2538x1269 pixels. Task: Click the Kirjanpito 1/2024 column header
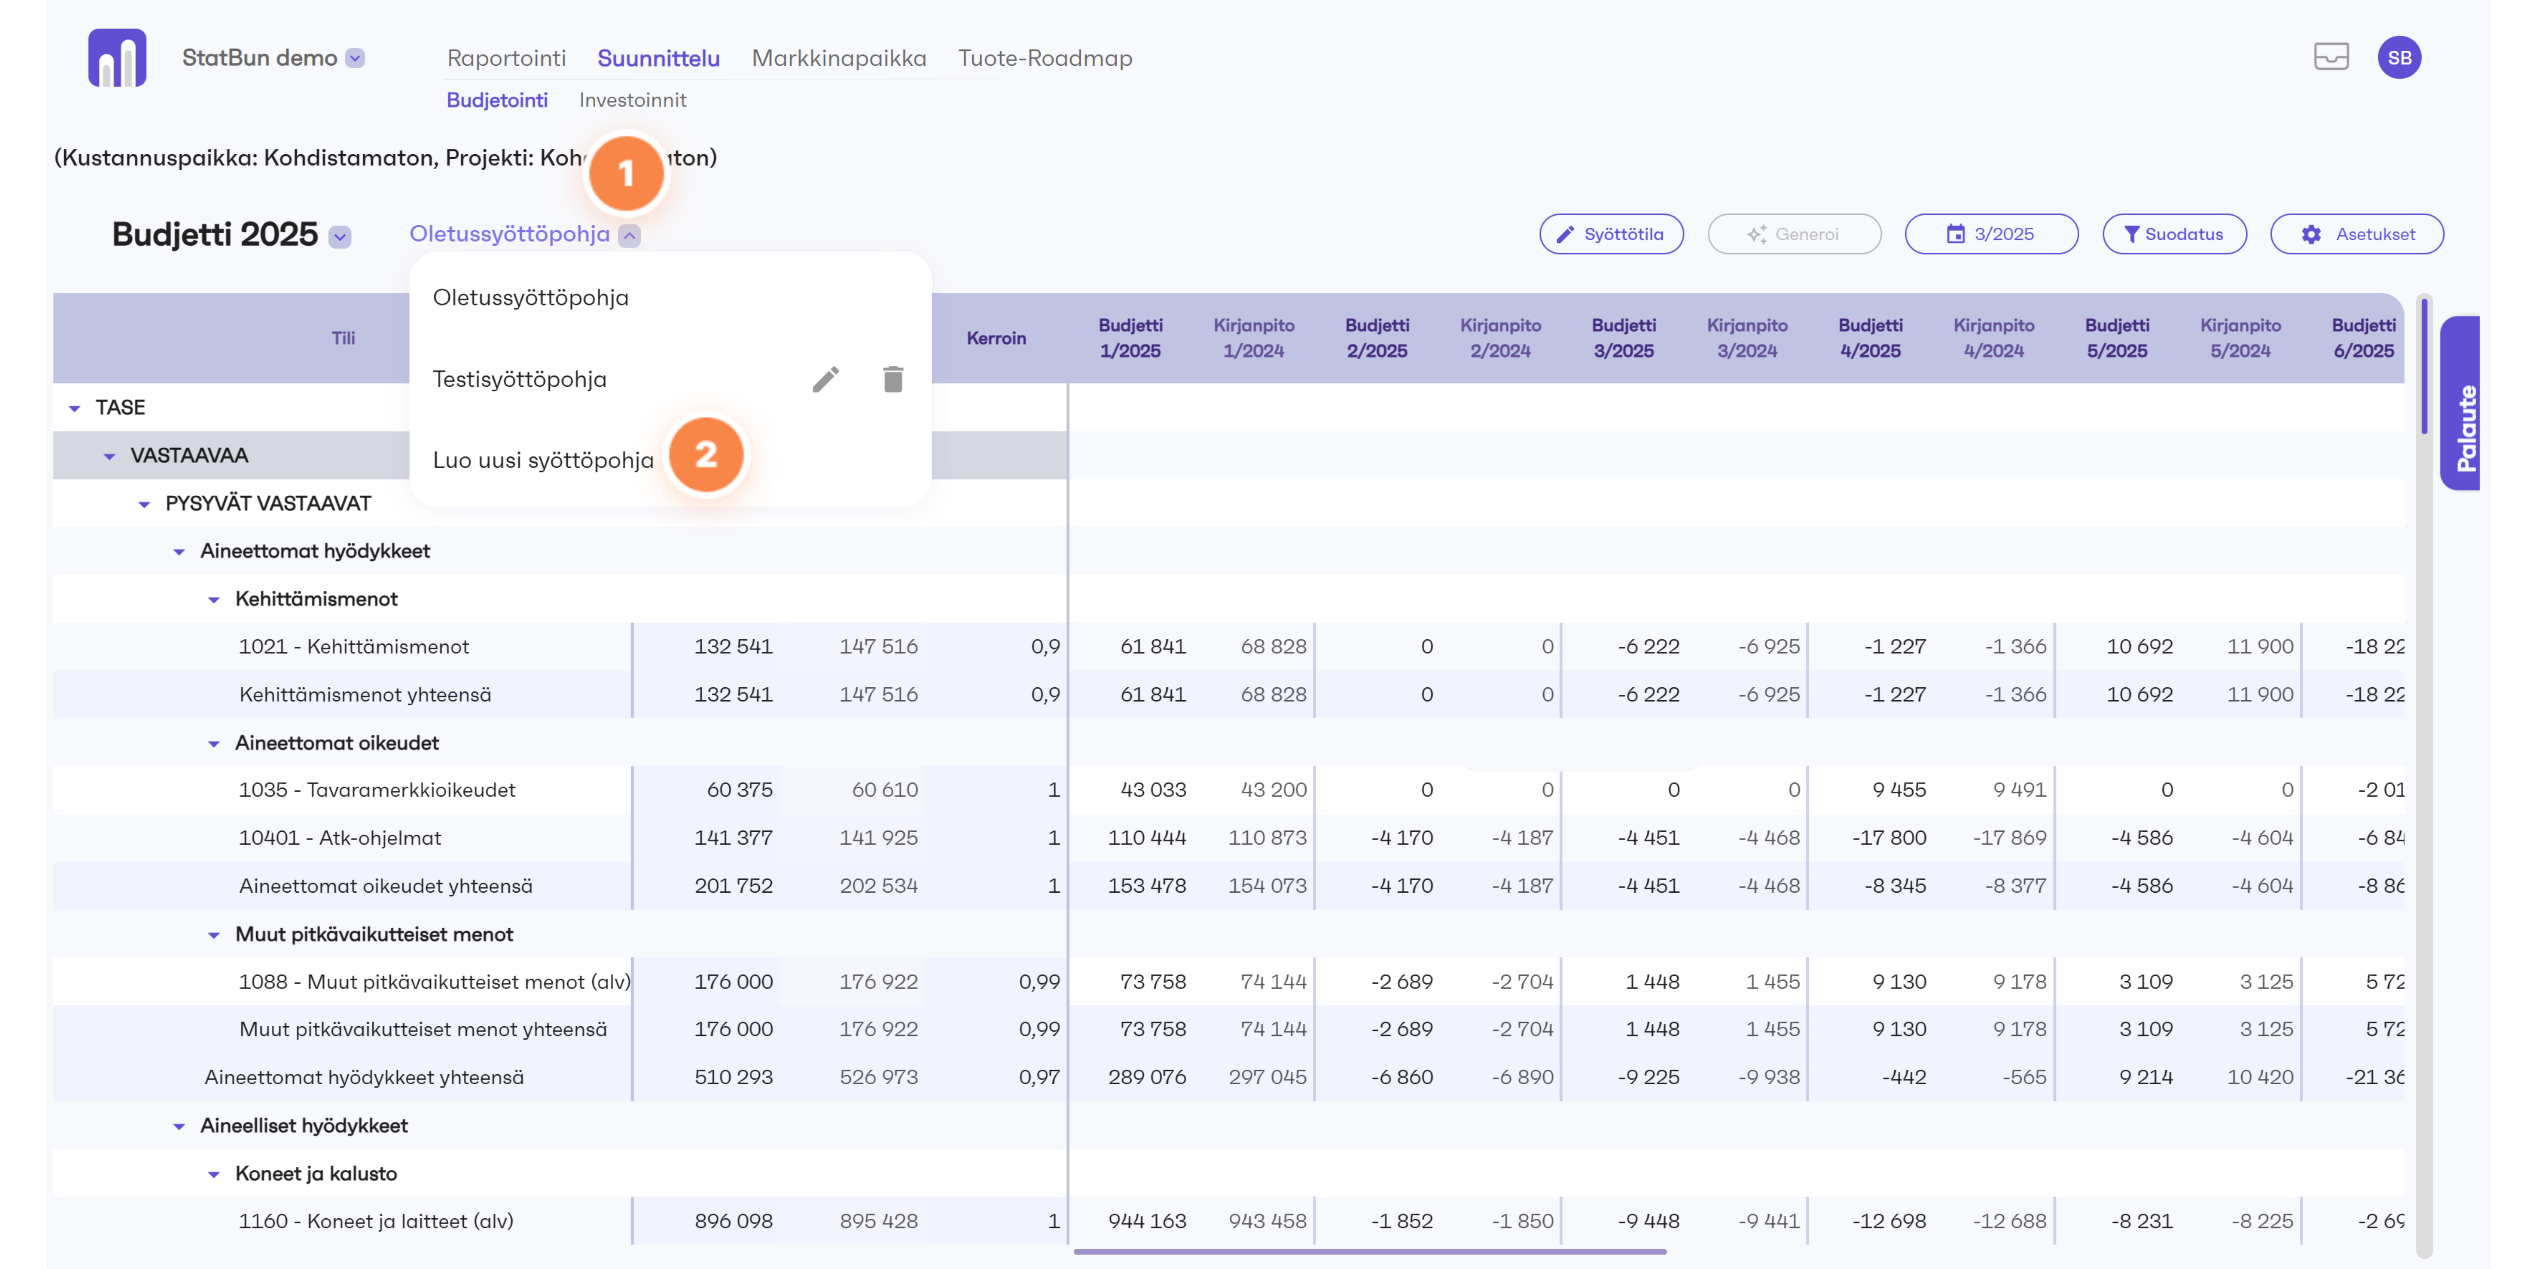pyautogui.click(x=1254, y=338)
